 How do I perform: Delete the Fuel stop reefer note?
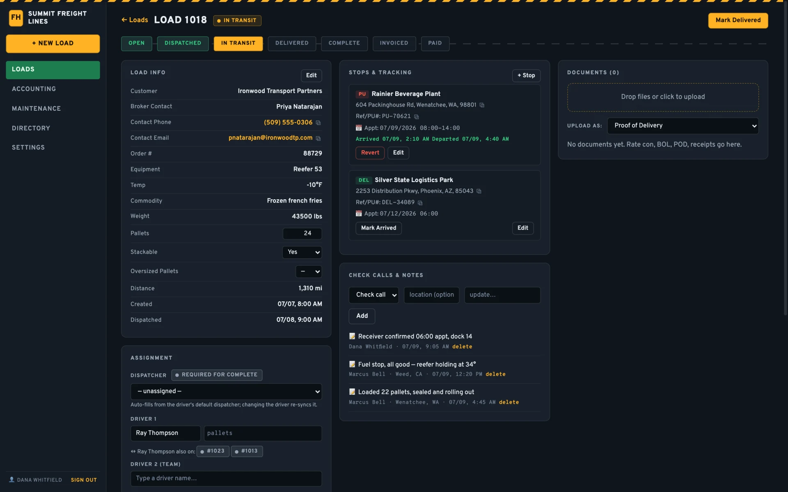[x=495, y=374]
